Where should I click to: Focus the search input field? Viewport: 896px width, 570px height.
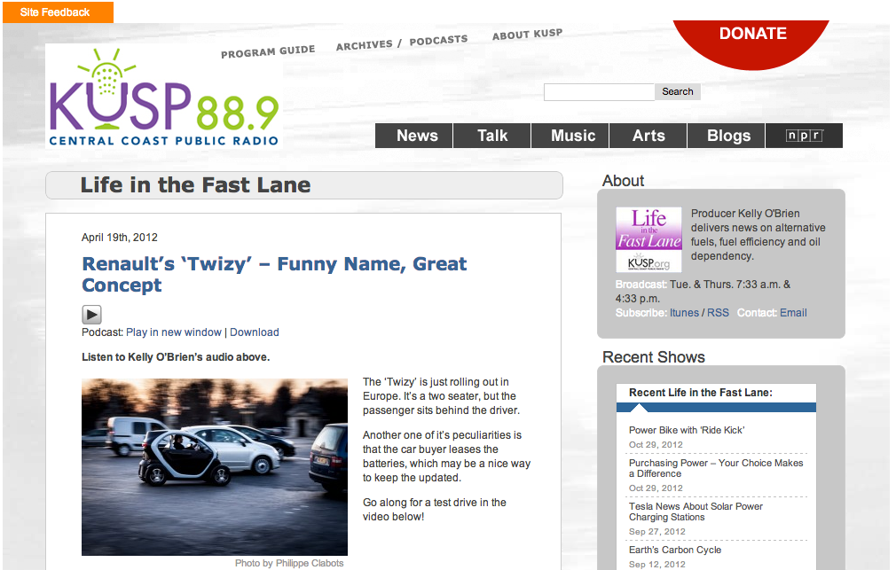coord(599,92)
